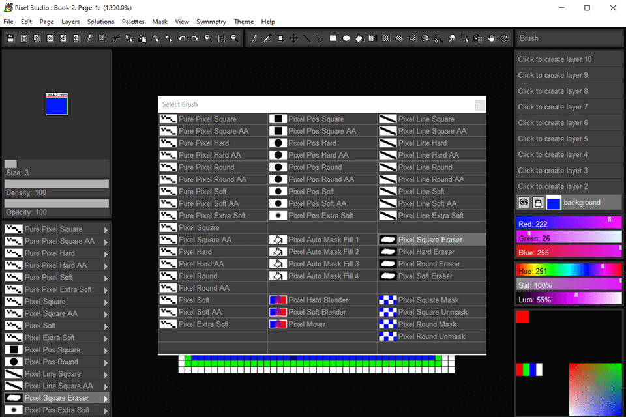Open the Symmetry menu
The height and width of the screenshot is (417, 626).
[x=211, y=22]
